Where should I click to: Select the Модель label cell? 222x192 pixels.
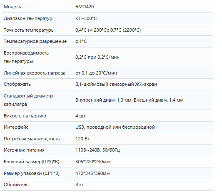[38, 7]
